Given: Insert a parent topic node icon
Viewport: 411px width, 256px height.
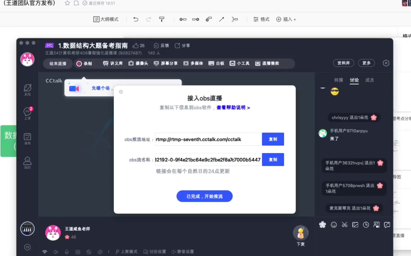Looking at the screenshot, I should [x=209, y=19].
